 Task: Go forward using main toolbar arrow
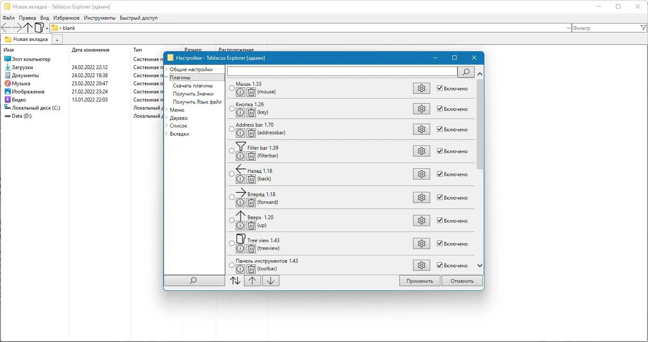tap(17, 28)
